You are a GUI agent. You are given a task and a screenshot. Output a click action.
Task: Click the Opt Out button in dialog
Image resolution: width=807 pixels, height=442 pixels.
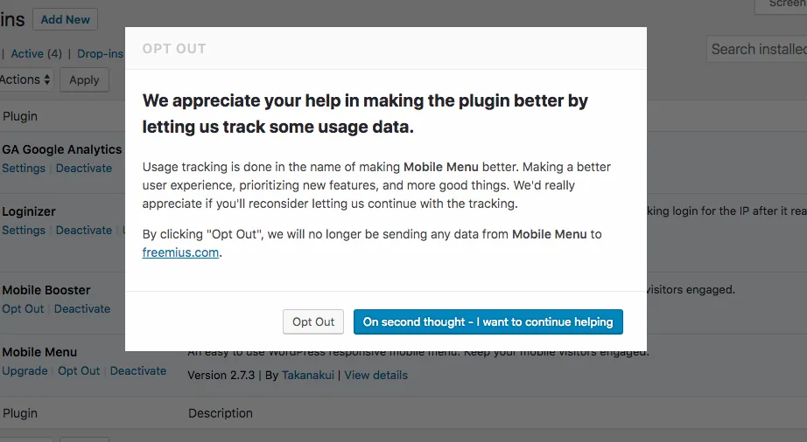coord(313,321)
